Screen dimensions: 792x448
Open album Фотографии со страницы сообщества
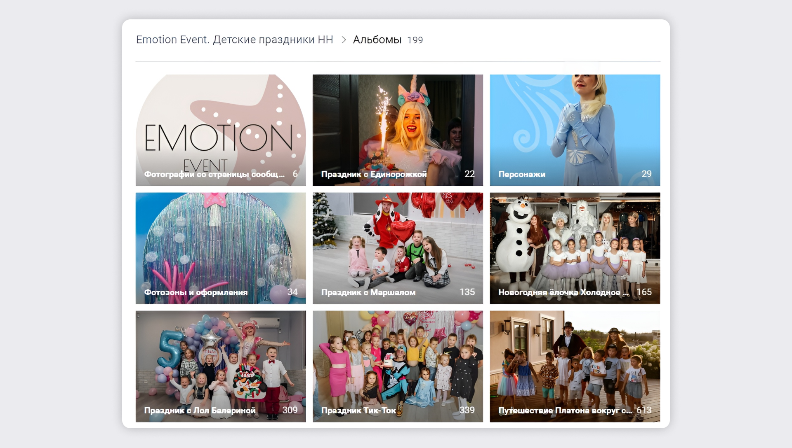221,130
